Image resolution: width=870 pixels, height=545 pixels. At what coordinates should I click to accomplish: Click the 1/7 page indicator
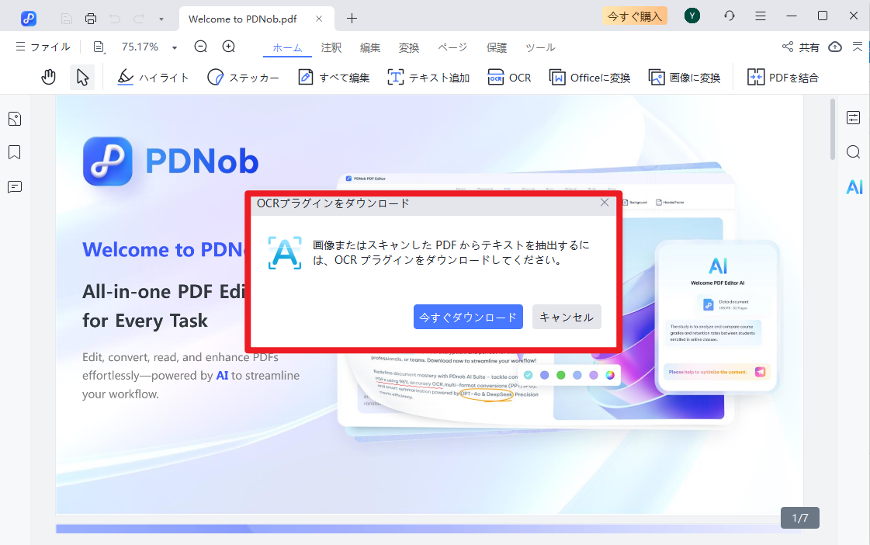799,518
